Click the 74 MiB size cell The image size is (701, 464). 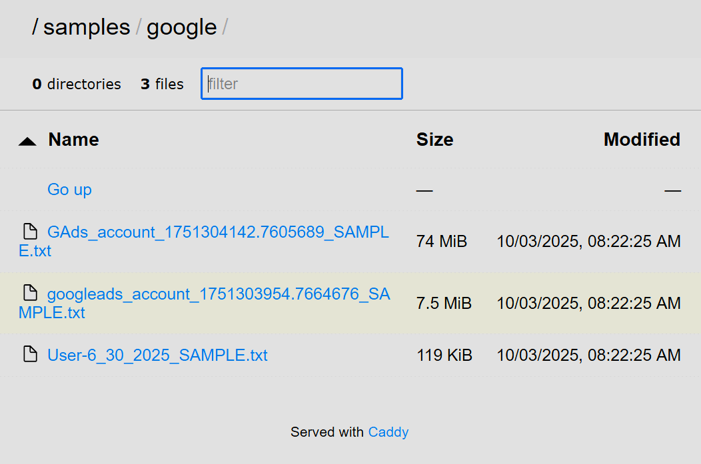(441, 241)
